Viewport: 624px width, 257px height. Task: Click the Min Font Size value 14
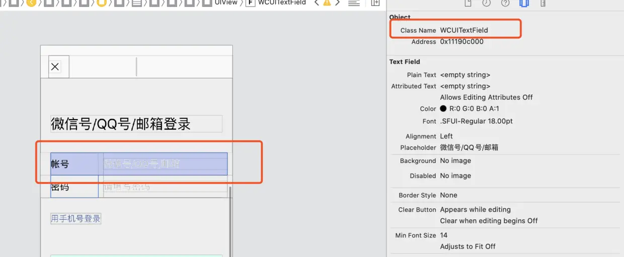pos(443,235)
